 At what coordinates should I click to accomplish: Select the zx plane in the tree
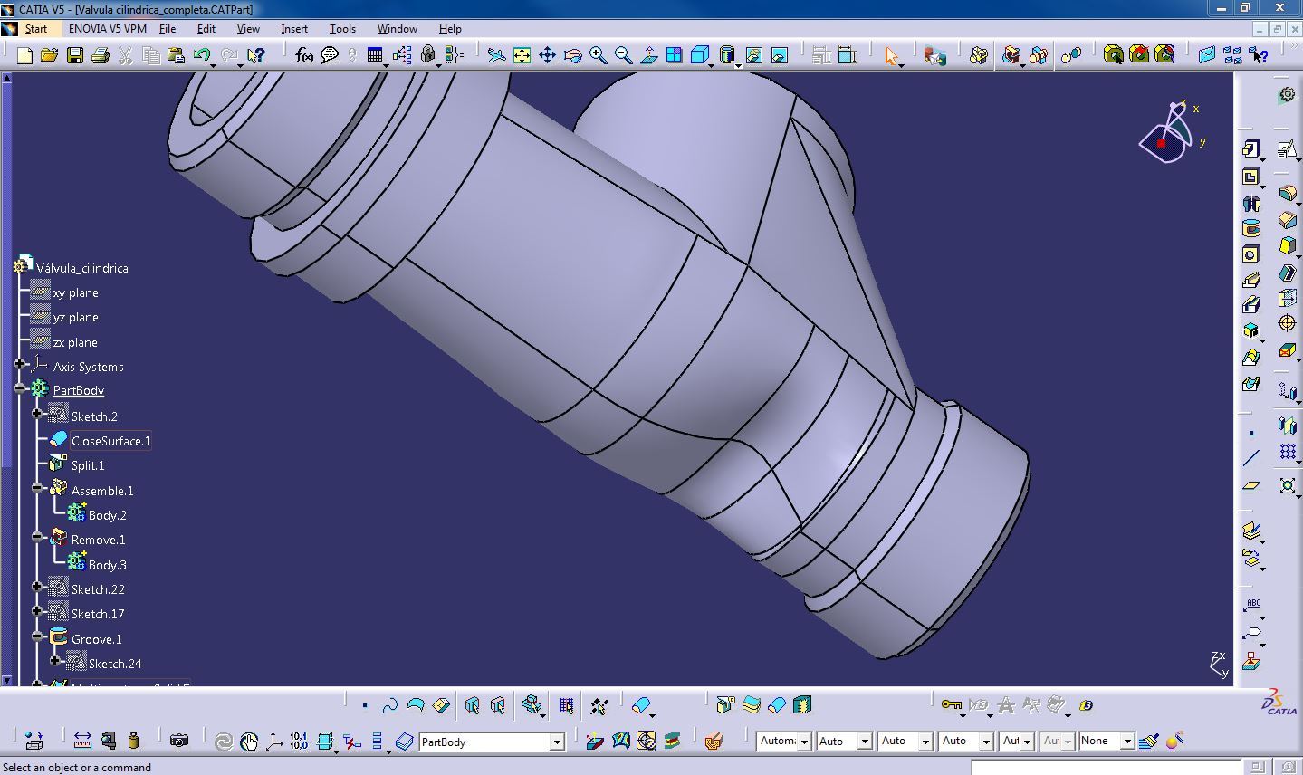click(75, 342)
